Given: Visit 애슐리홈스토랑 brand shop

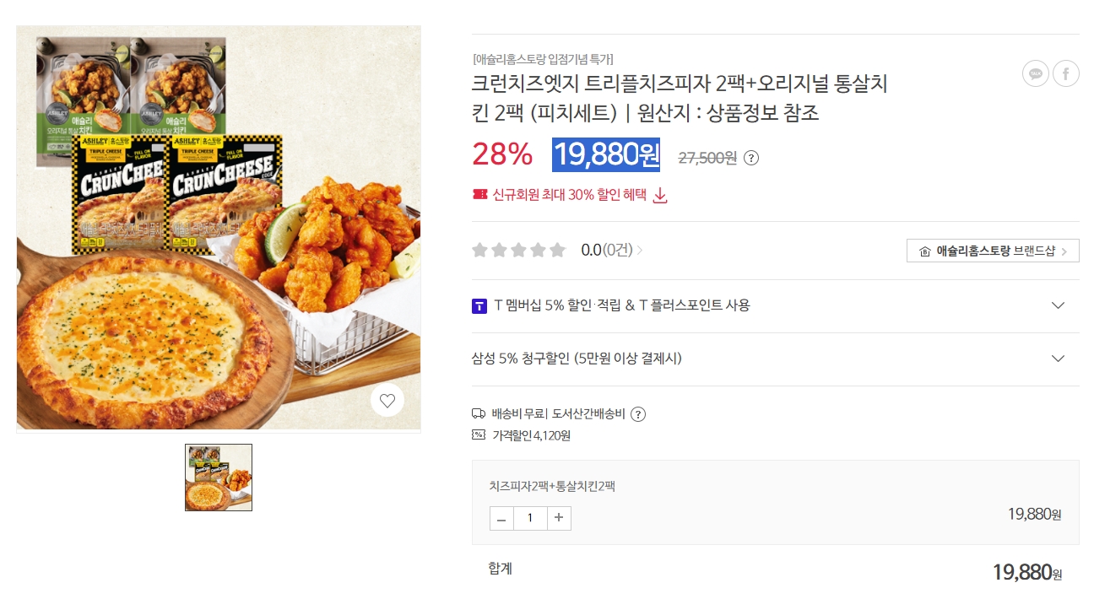Looking at the screenshot, I should (x=993, y=251).
